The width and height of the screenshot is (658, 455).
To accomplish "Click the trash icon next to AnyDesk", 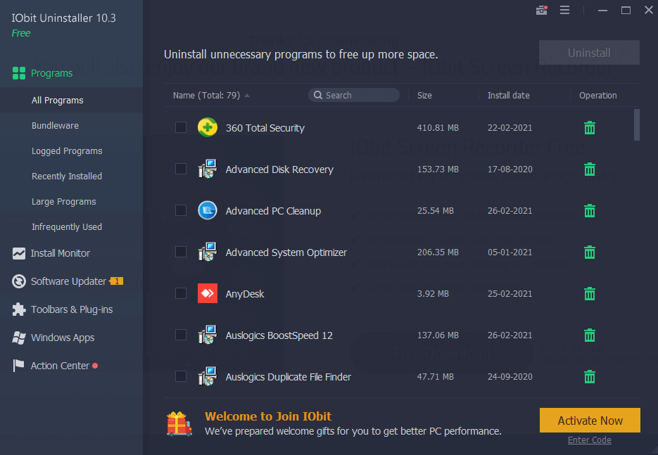I will pyautogui.click(x=589, y=293).
